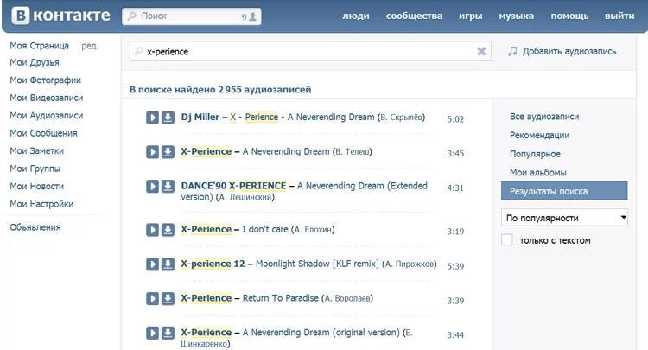Click the '5:02' track duration

click(455, 119)
